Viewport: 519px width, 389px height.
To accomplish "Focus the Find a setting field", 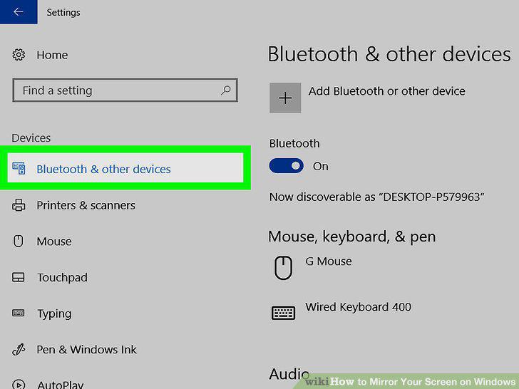I will pos(125,90).
